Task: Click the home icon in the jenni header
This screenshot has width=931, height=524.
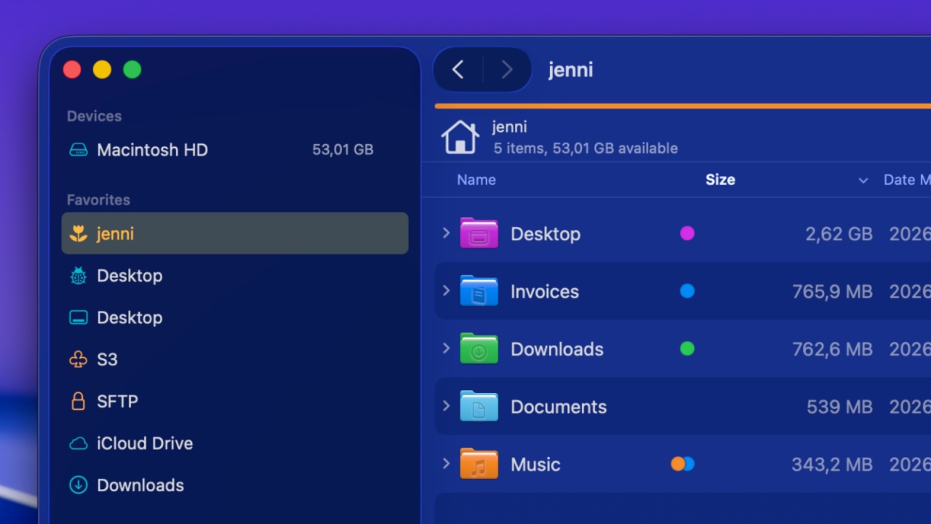Action: click(x=460, y=137)
